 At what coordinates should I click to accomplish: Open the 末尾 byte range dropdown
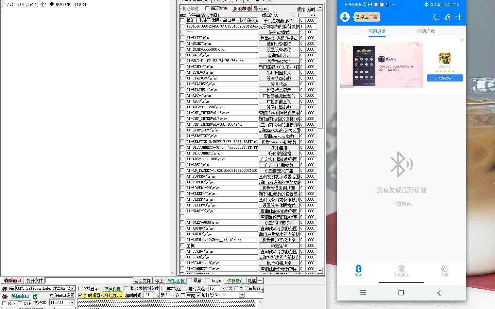(198, 295)
